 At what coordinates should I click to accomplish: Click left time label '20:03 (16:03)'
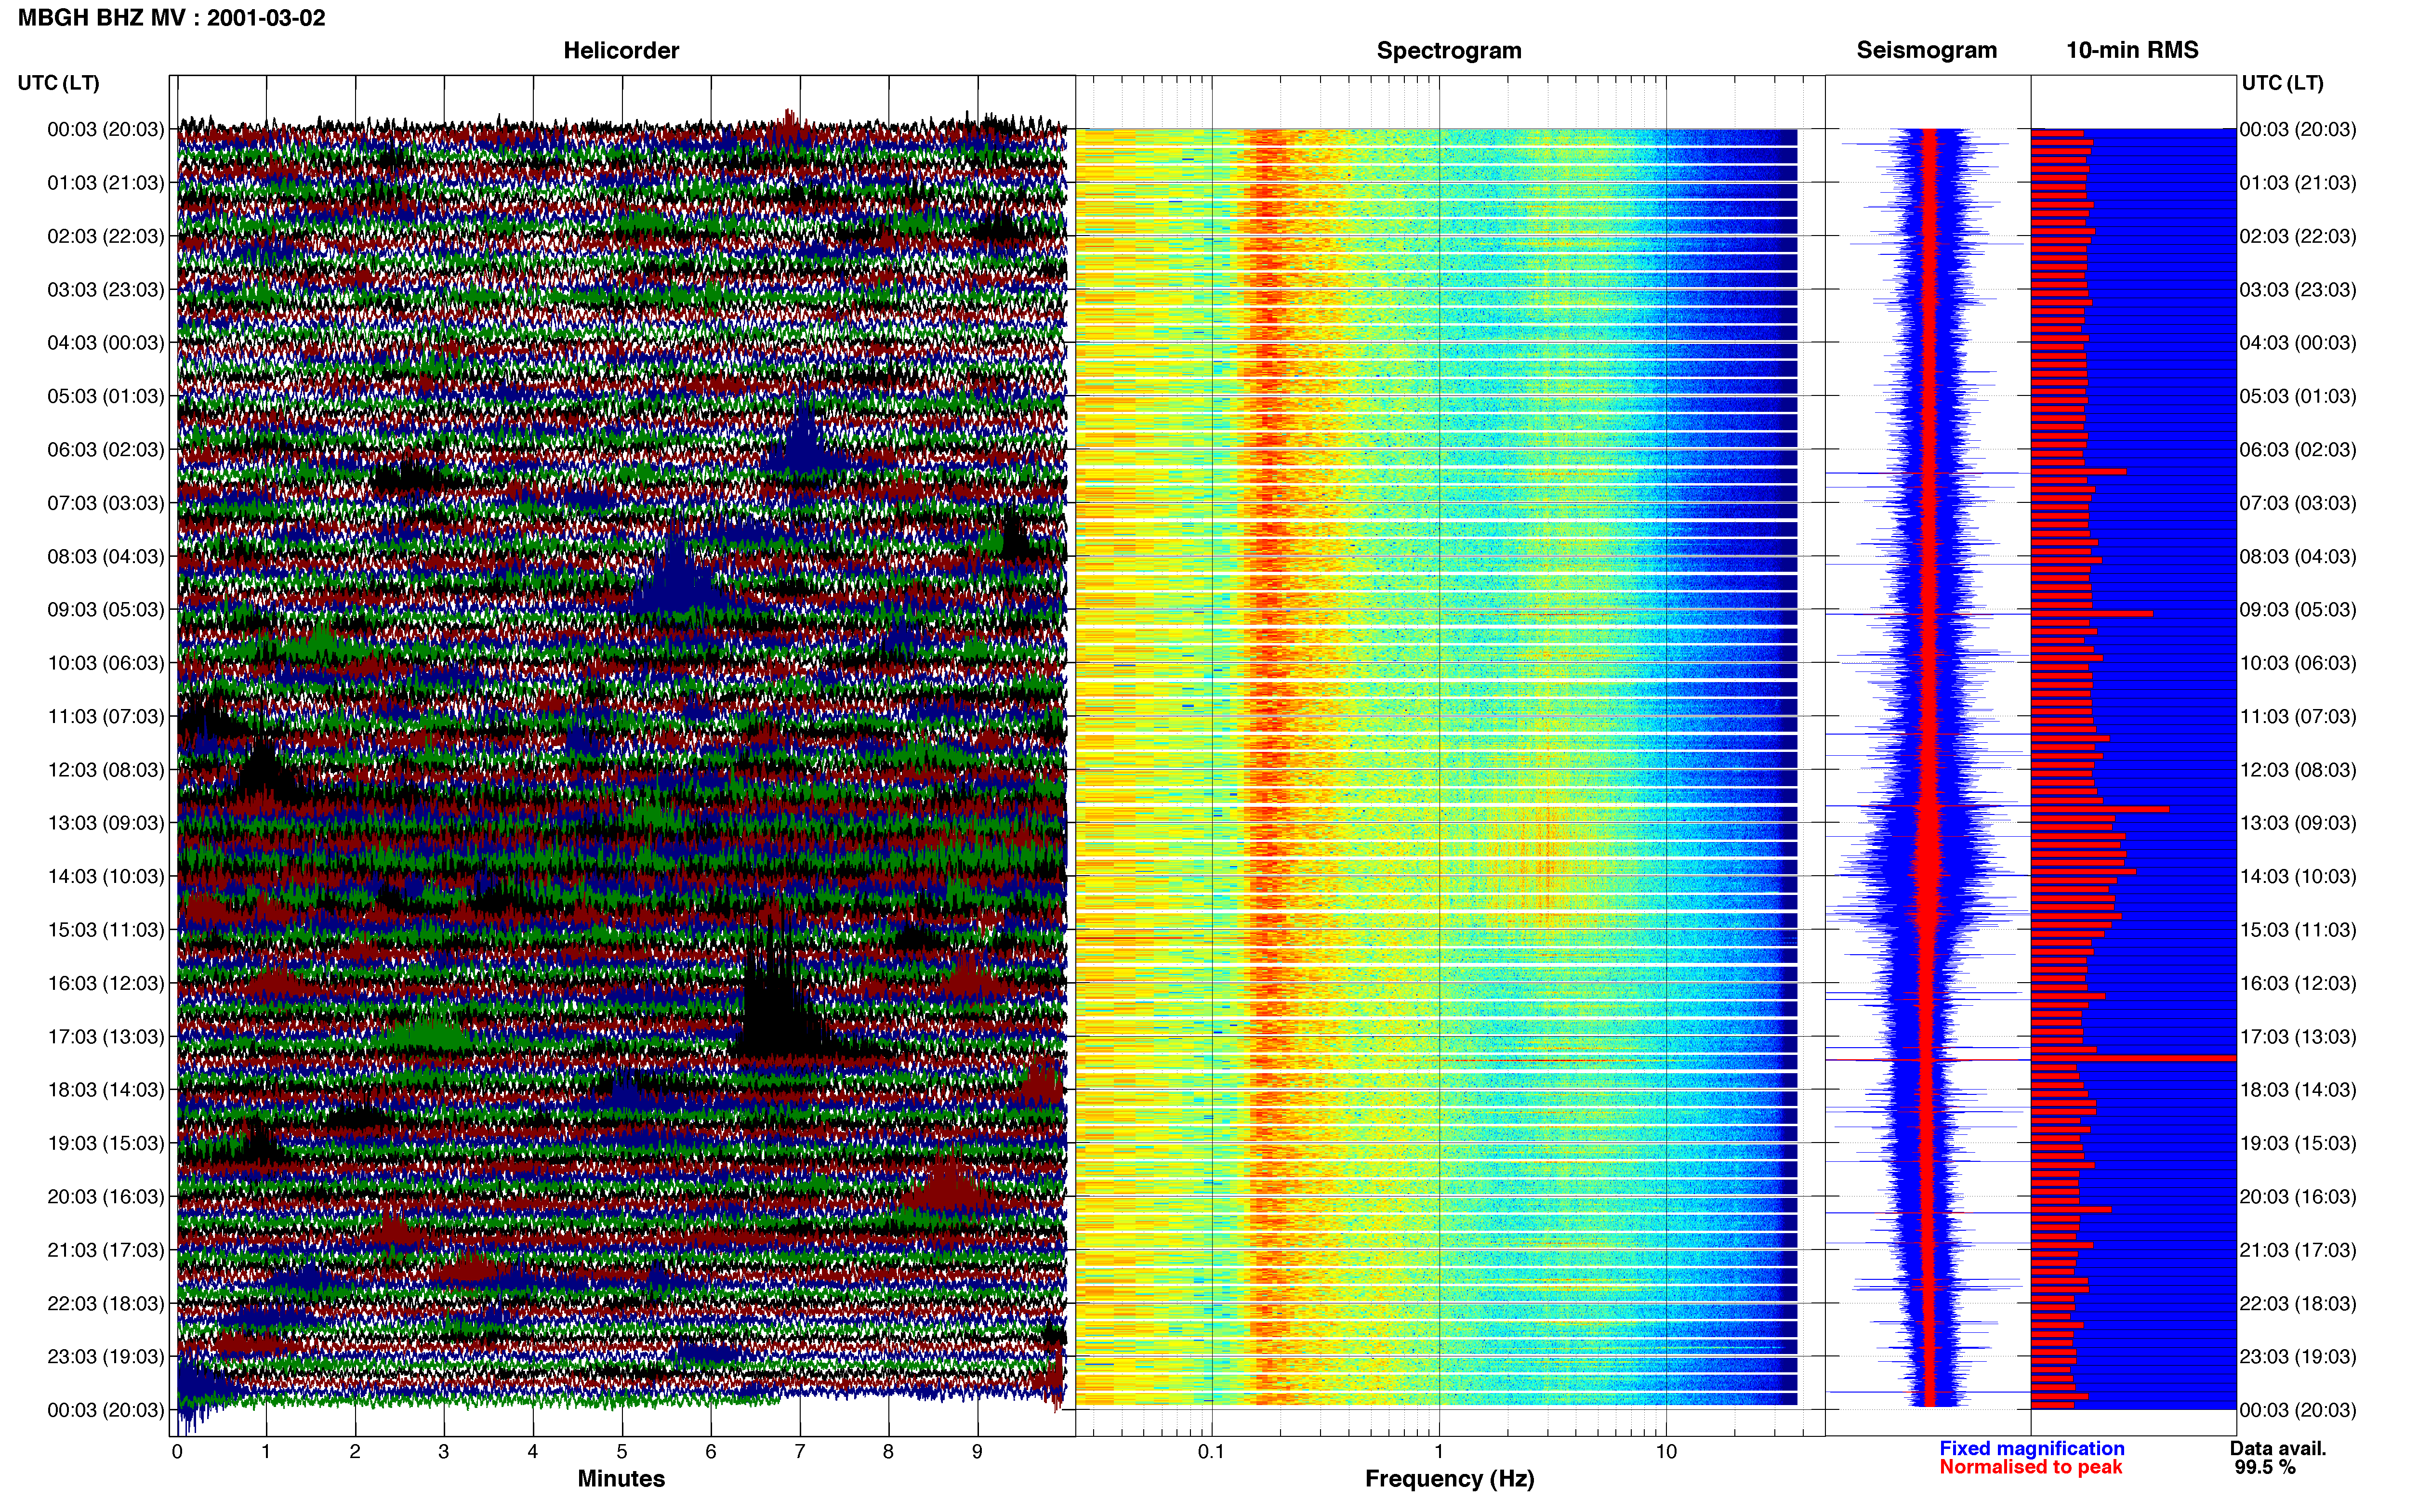pos(105,1196)
